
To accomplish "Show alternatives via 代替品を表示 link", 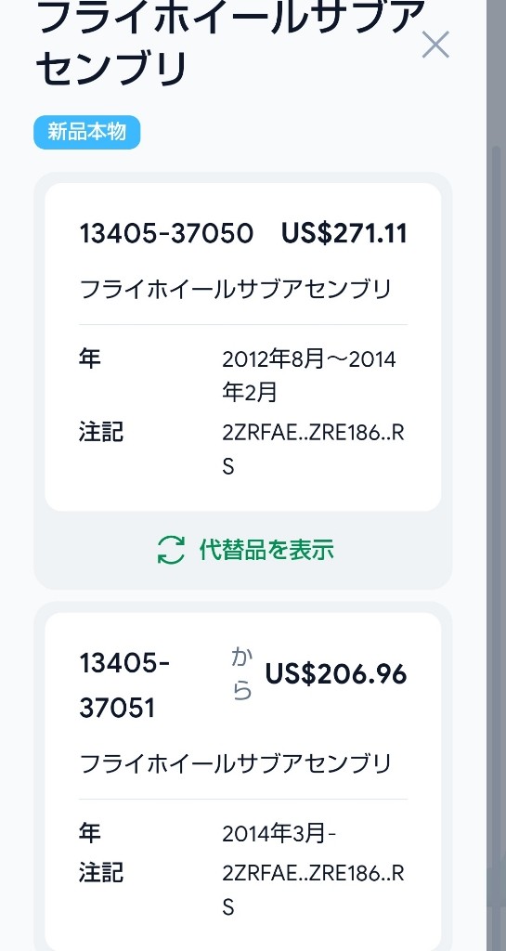I will point(245,550).
